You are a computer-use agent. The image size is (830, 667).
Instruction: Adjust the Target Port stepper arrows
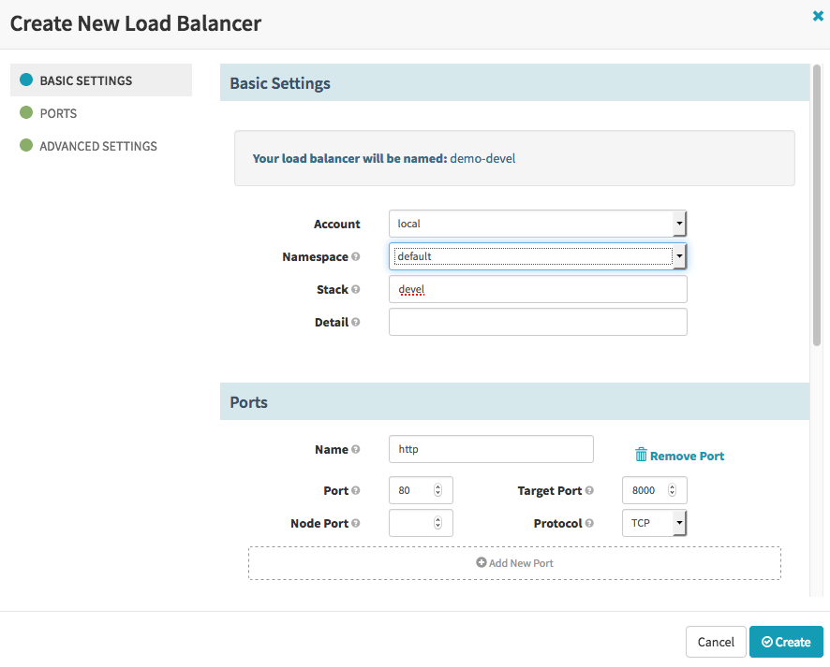[672, 490]
